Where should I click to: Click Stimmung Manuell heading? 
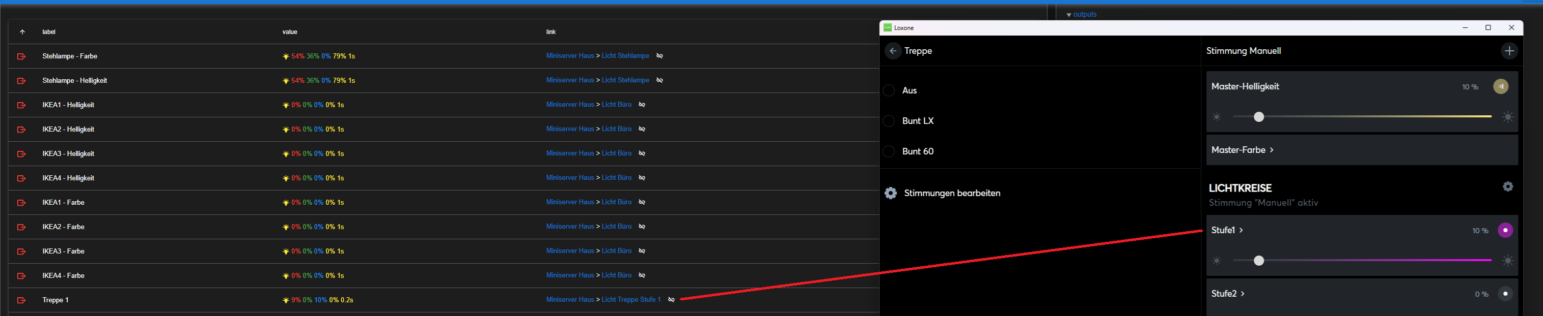click(1244, 51)
